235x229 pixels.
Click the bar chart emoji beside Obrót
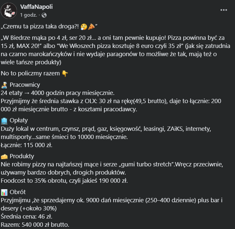tap(5, 192)
